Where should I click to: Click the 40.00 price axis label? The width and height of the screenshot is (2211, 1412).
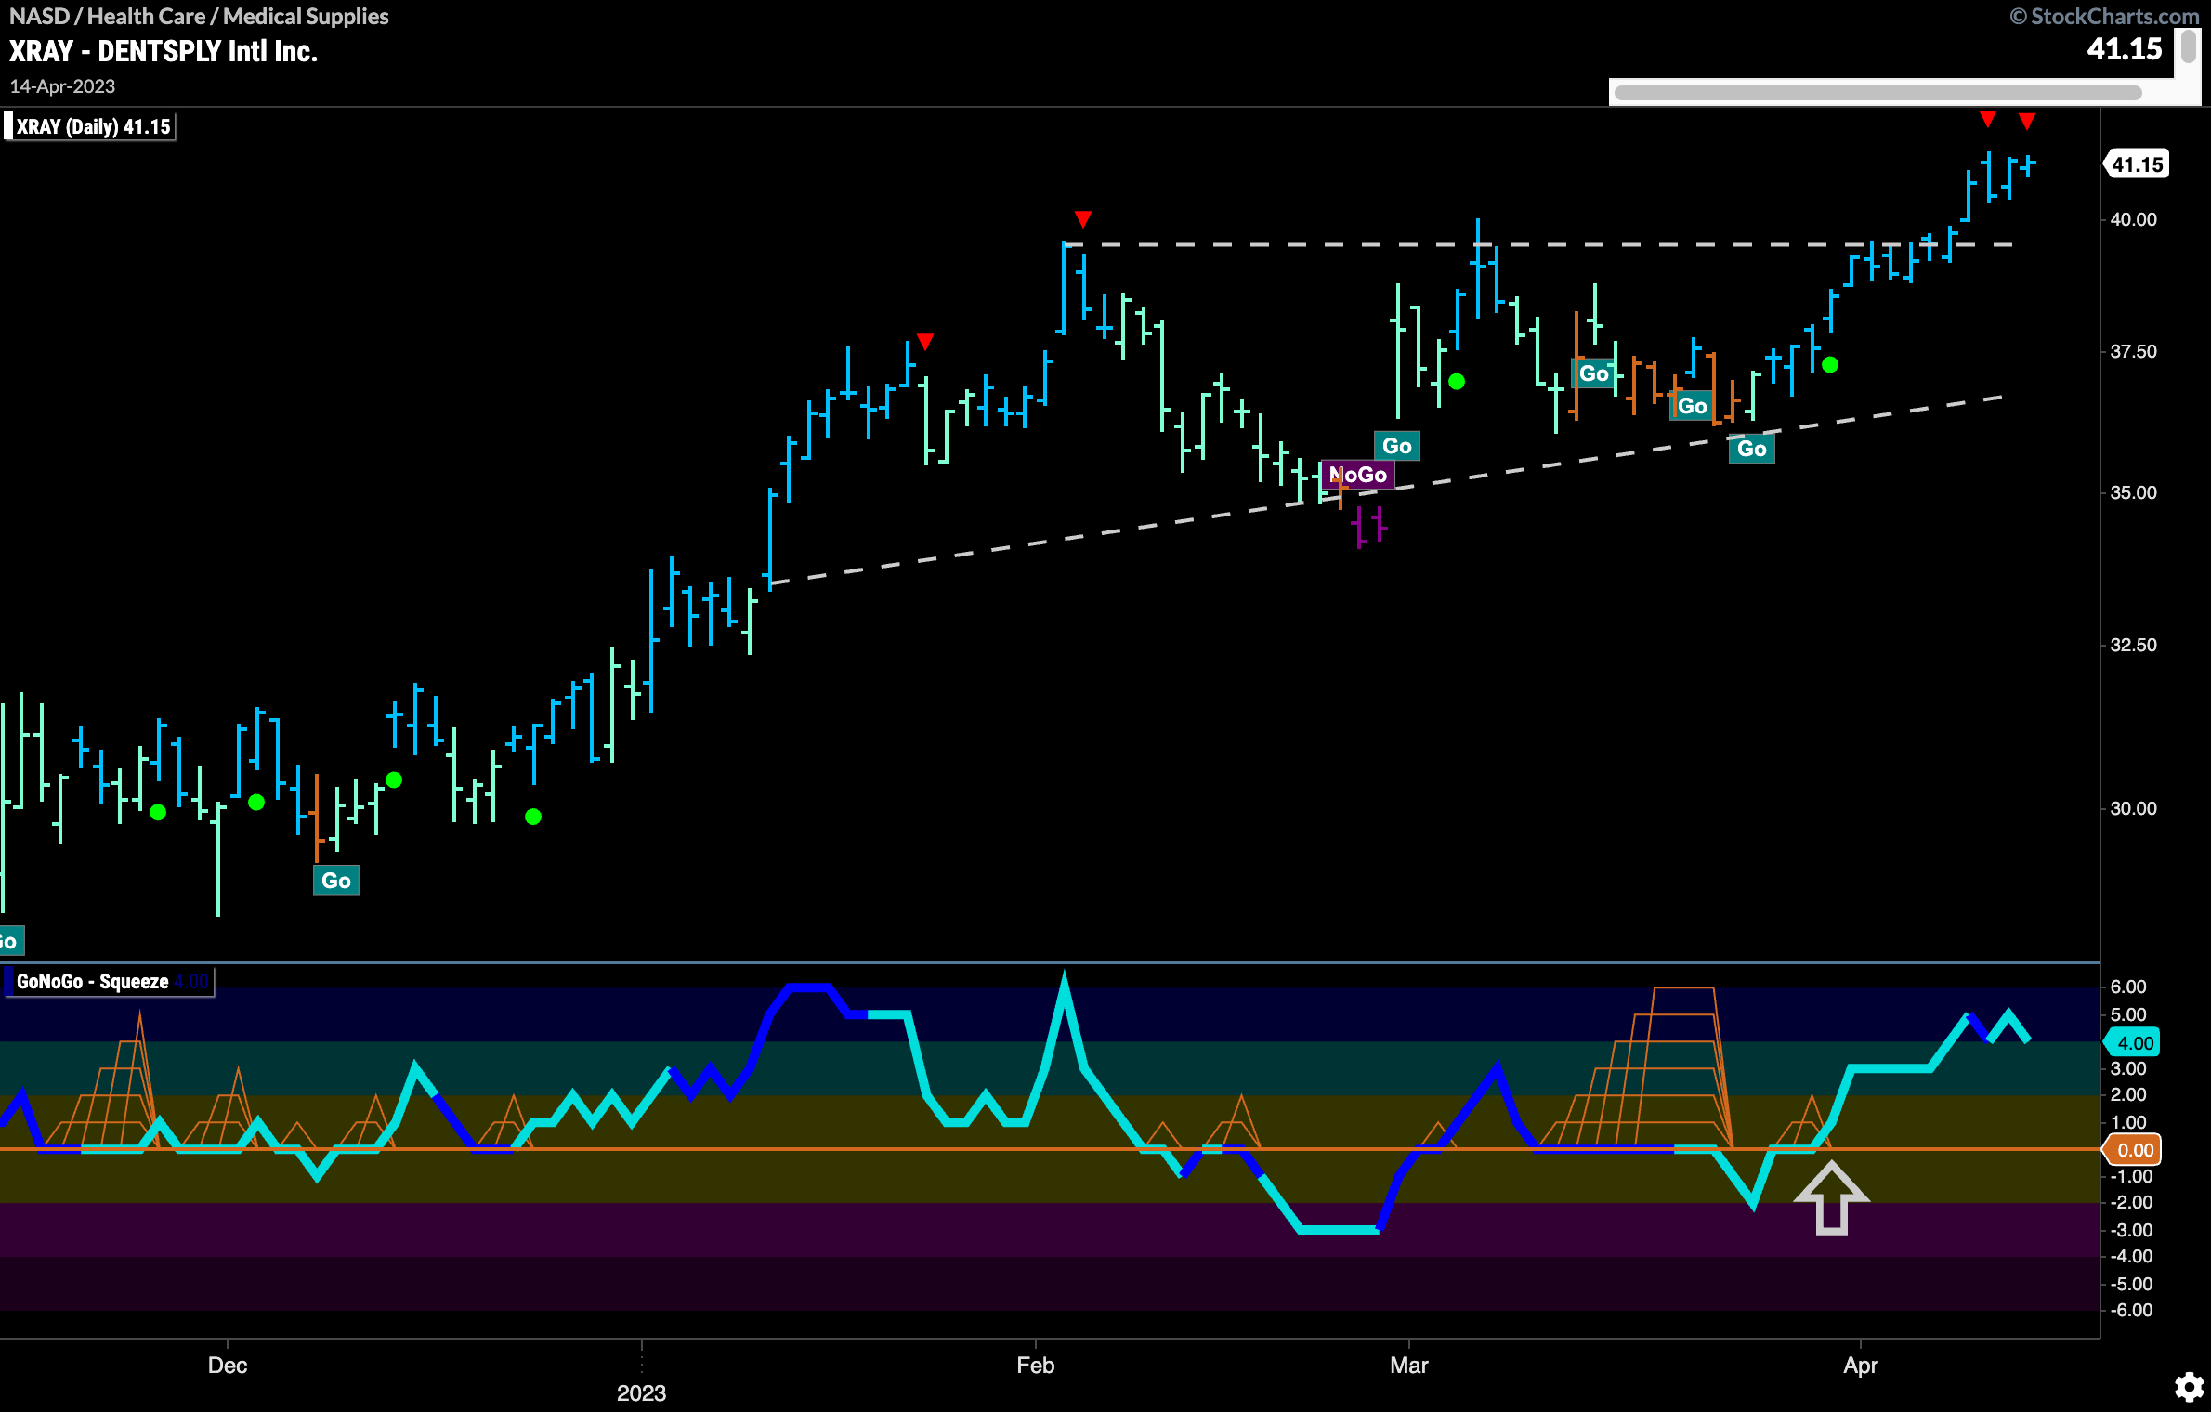pyautogui.click(x=2133, y=219)
